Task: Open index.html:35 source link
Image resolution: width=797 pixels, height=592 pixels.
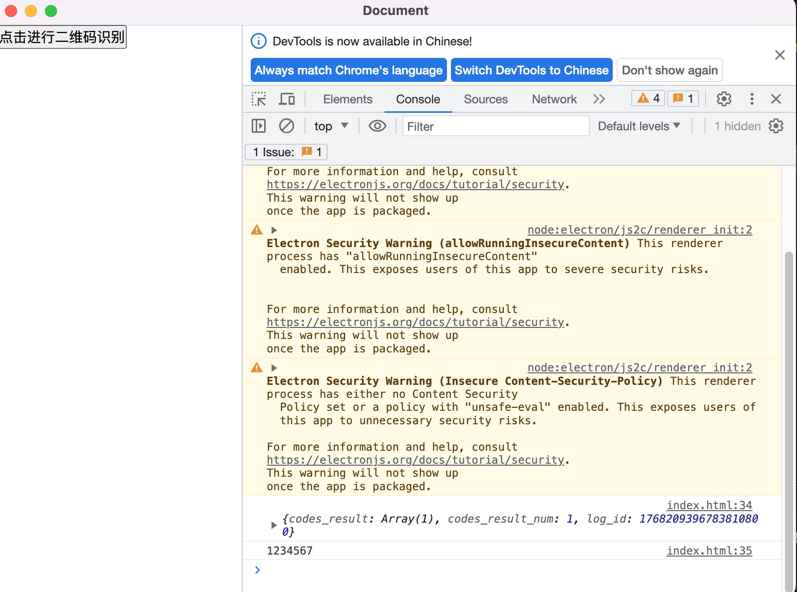Action: tap(709, 551)
